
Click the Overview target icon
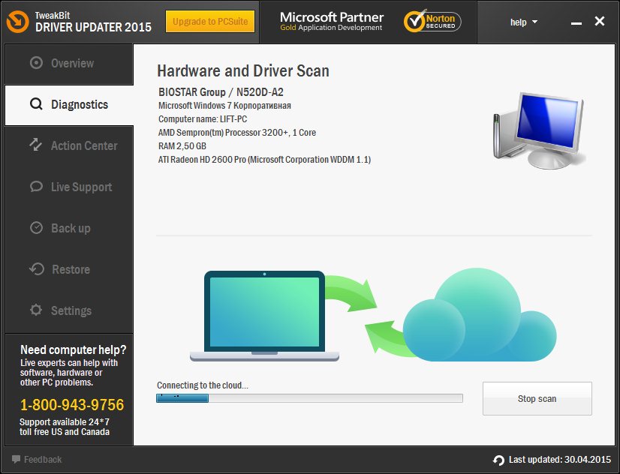pos(36,63)
